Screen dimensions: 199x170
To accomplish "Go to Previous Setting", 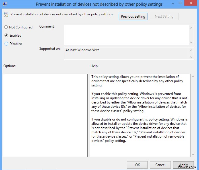I will point(133,16).
